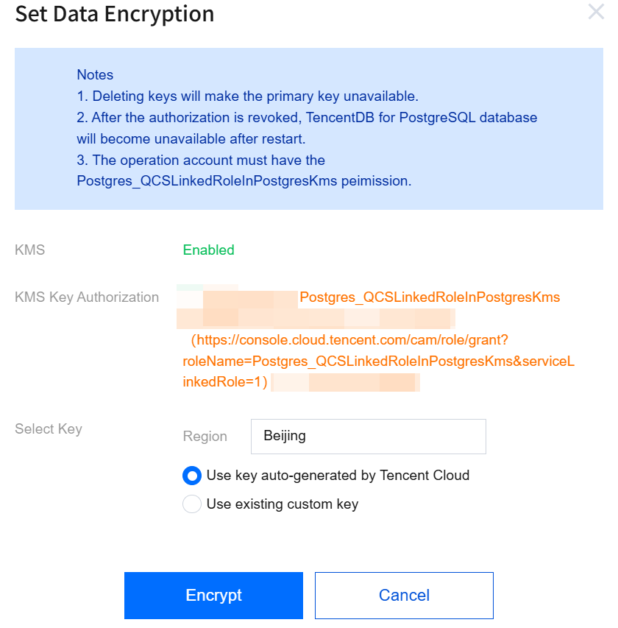Click the note about revoked authorization
Viewport: 618px width, 628px height.
[307, 118]
